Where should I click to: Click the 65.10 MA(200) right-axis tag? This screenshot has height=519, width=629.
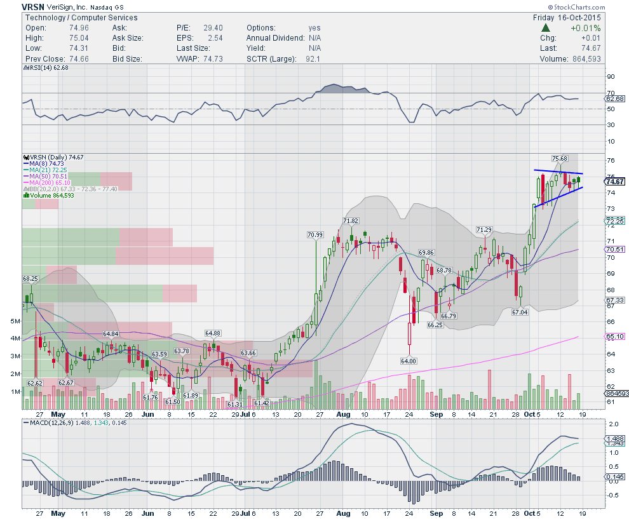tap(615, 337)
